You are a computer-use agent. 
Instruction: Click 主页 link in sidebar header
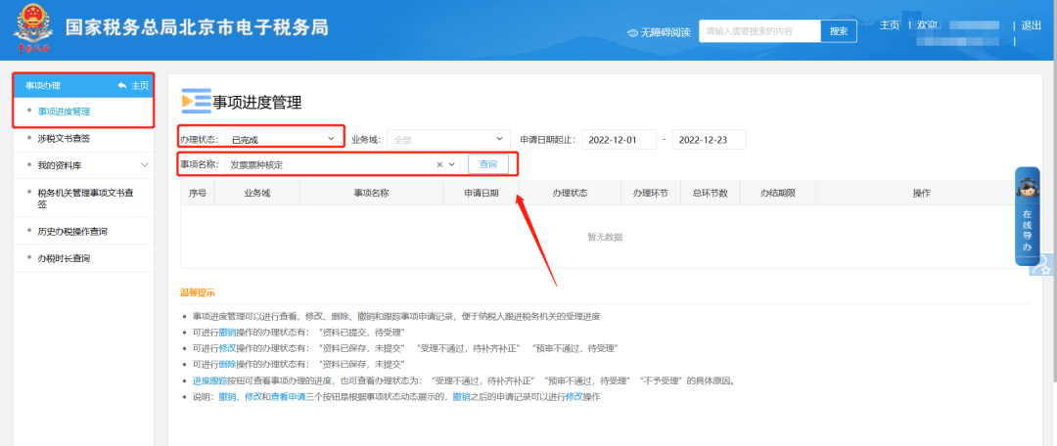coord(140,85)
